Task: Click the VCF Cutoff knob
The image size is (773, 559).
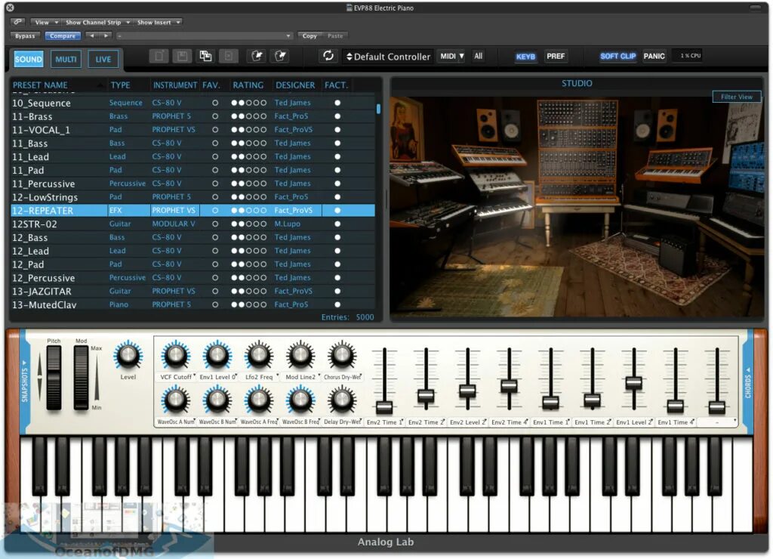Action: point(175,355)
